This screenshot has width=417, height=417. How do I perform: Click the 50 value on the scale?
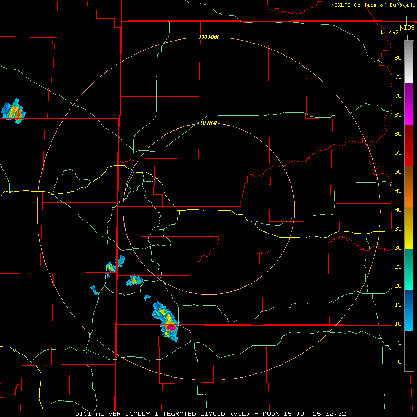(x=398, y=172)
